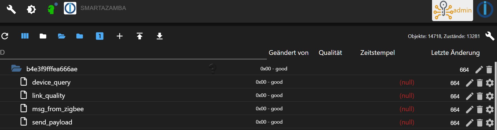Screen dimensions: 497x130
Task: Click the Letzte Änderung column header
Action: tap(455, 53)
